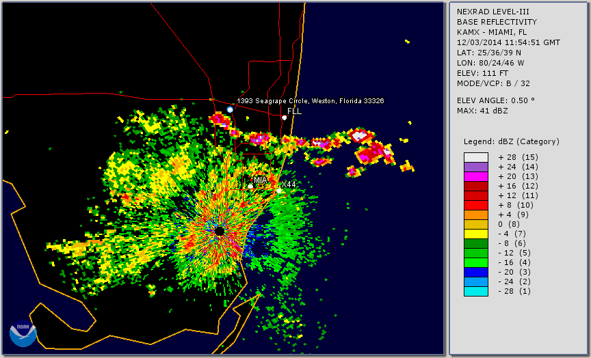The image size is (591, 358).
Task: Click the - 28 (1) legend label
Action: point(514,291)
